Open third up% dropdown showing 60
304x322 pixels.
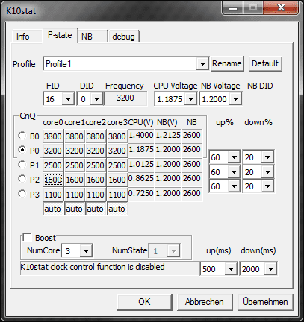pyautogui.click(x=234, y=186)
